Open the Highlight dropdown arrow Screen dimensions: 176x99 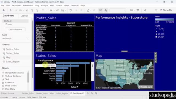pos(91,10)
